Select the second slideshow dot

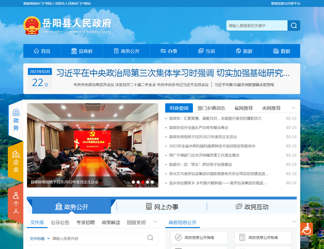(138, 182)
